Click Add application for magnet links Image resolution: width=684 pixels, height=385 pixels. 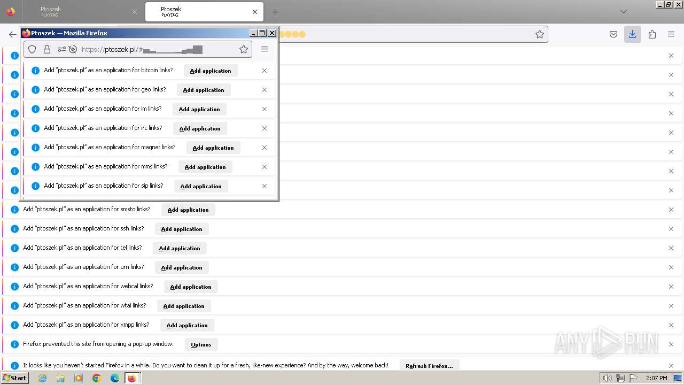[213, 148]
